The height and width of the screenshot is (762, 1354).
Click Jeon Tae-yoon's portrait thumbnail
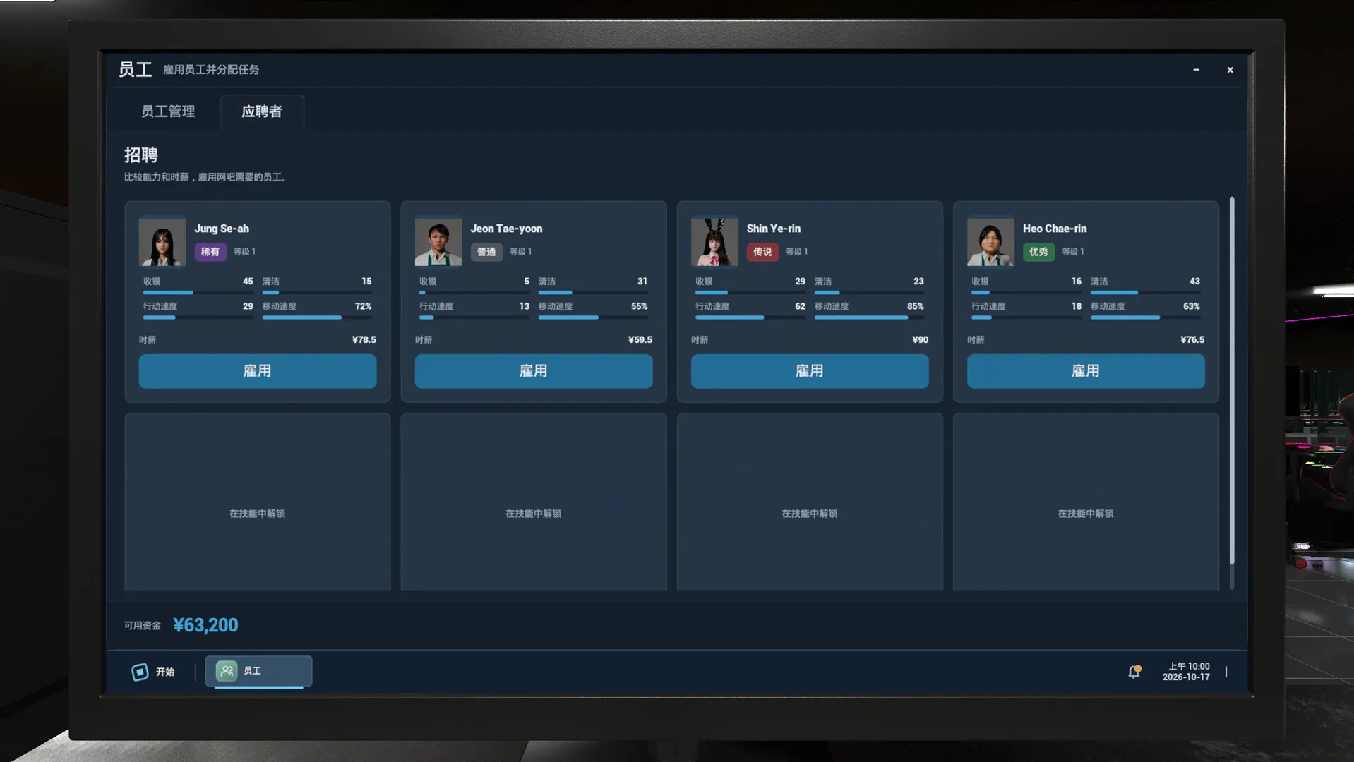pos(438,241)
